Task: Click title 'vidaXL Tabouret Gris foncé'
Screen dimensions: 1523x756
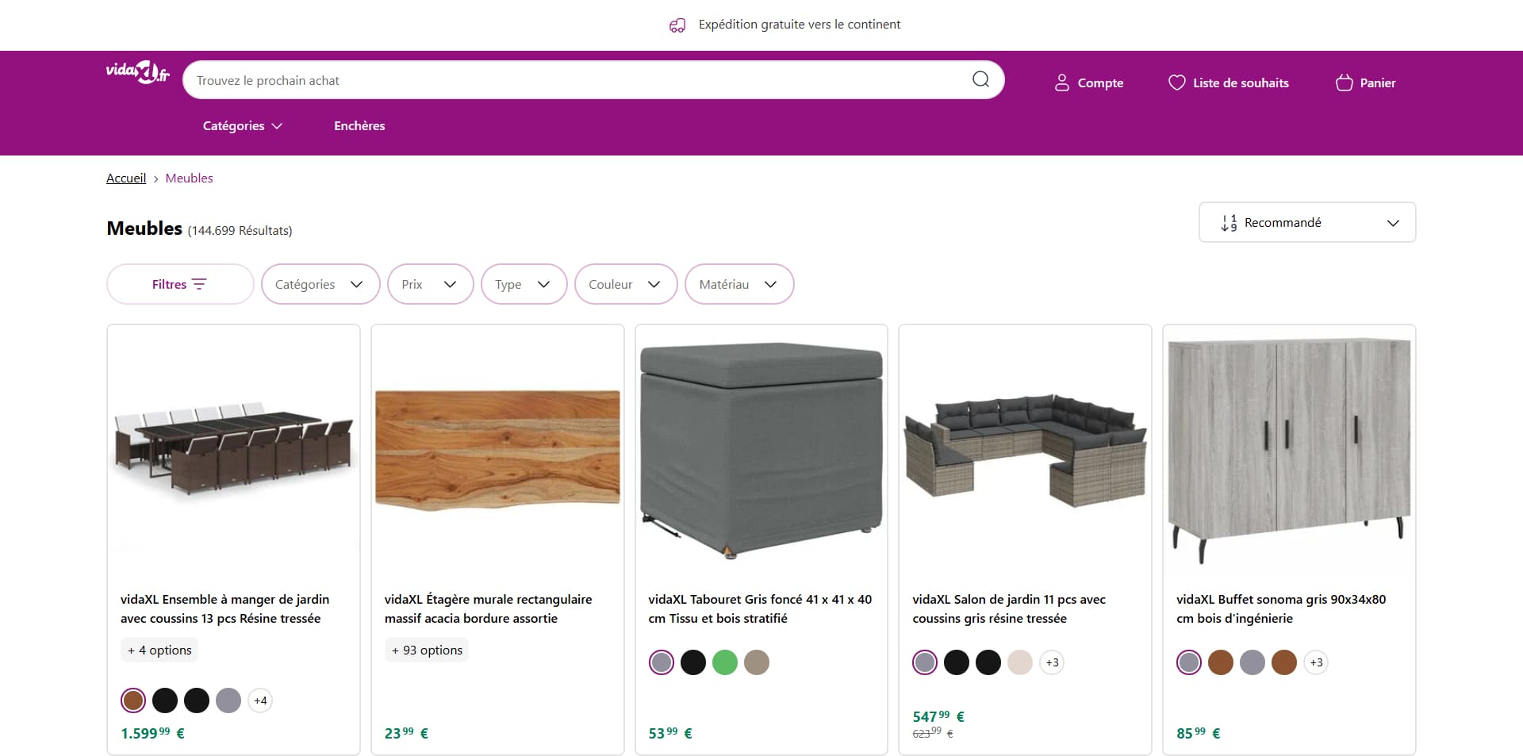Action: tap(760, 608)
